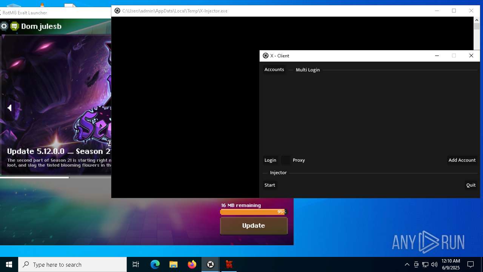The height and width of the screenshot is (272, 483).
Task: Toggle the Proxy checkbox
Action: point(286,160)
